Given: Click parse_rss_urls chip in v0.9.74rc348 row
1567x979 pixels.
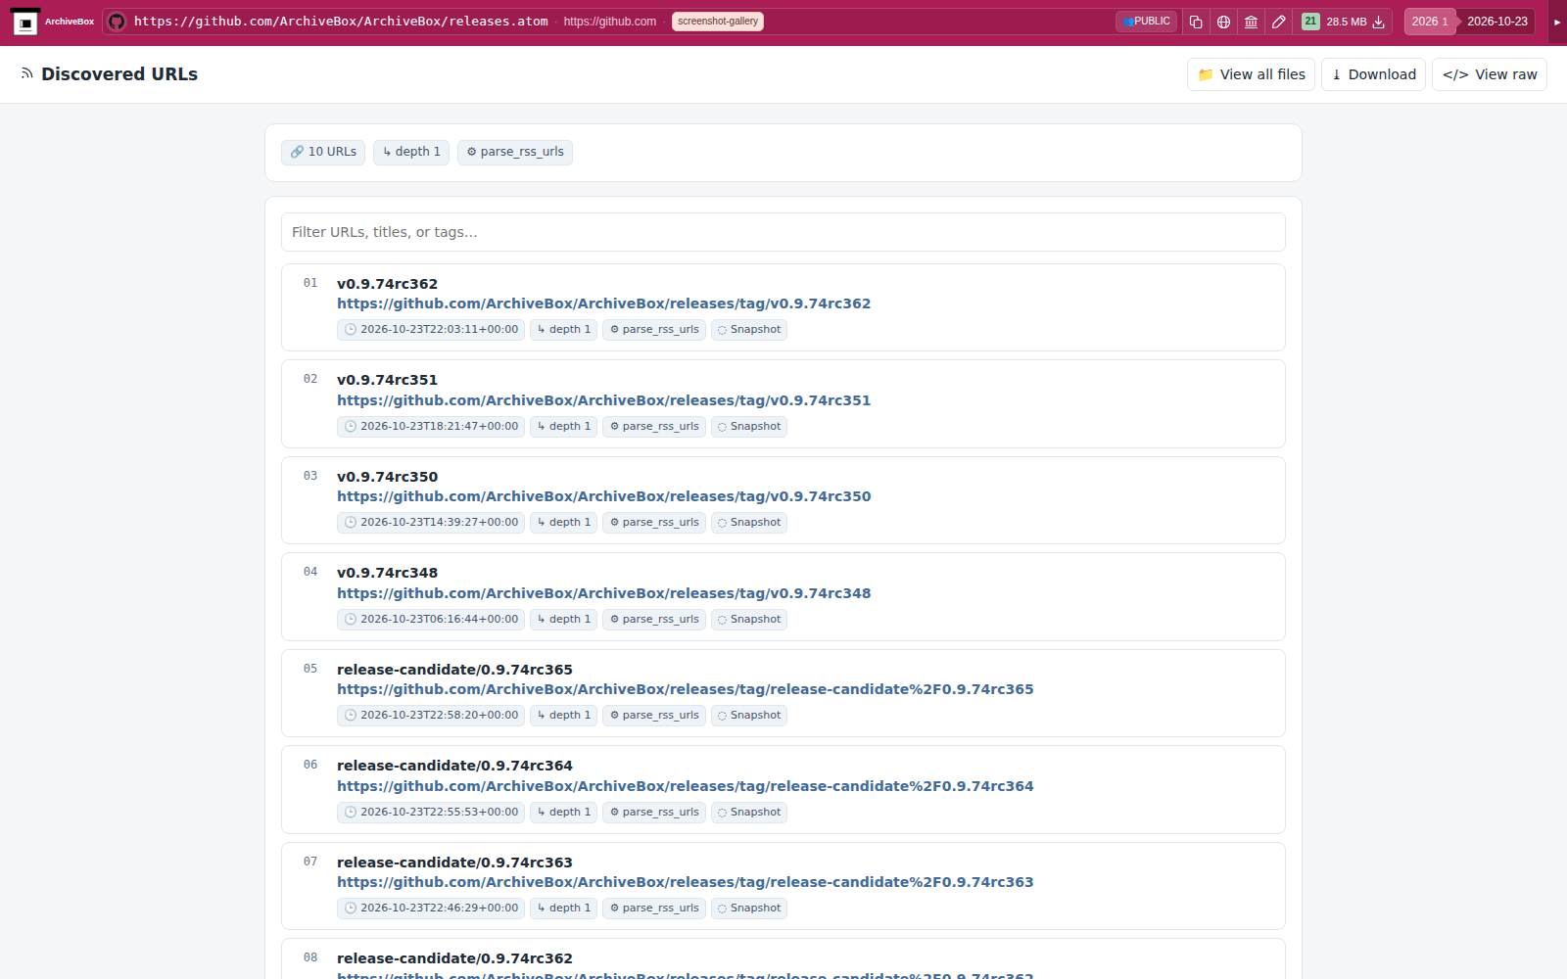Looking at the screenshot, I should click(x=654, y=620).
